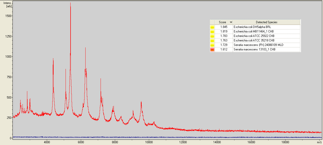Select Serratia marcescens (PX) 24086109 MLD entry
The width and height of the screenshot is (323, 145).
[x=258, y=45]
